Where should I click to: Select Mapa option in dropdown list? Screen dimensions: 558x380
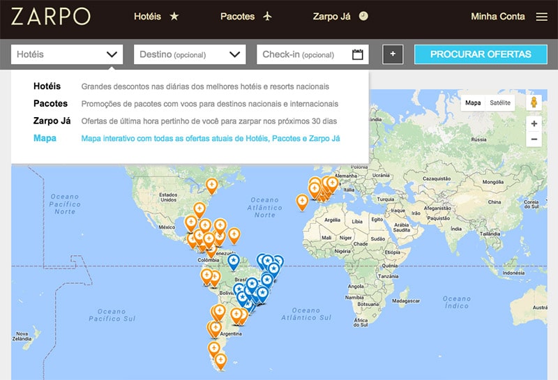tap(45, 138)
